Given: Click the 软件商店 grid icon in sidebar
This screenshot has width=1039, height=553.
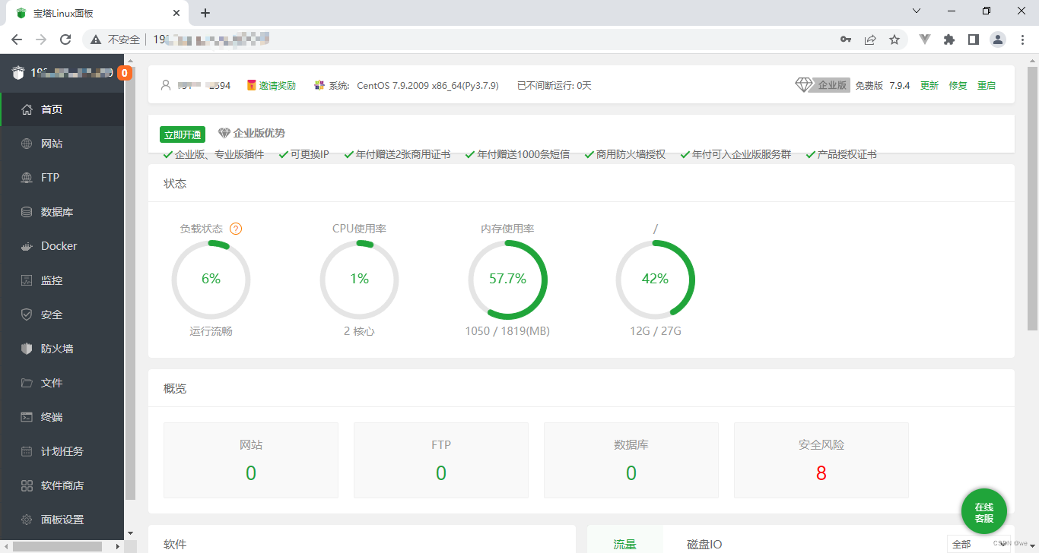Looking at the screenshot, I should click(x=27, y=485).
